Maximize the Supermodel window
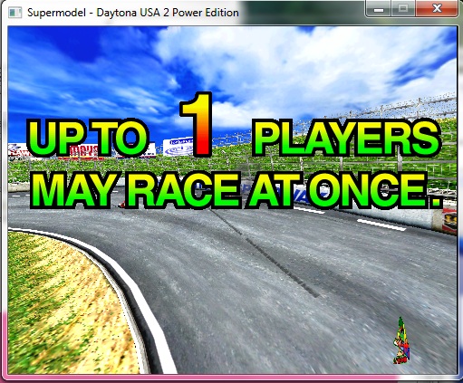Viewport: 463px width, 383px height. pos(403,9)
